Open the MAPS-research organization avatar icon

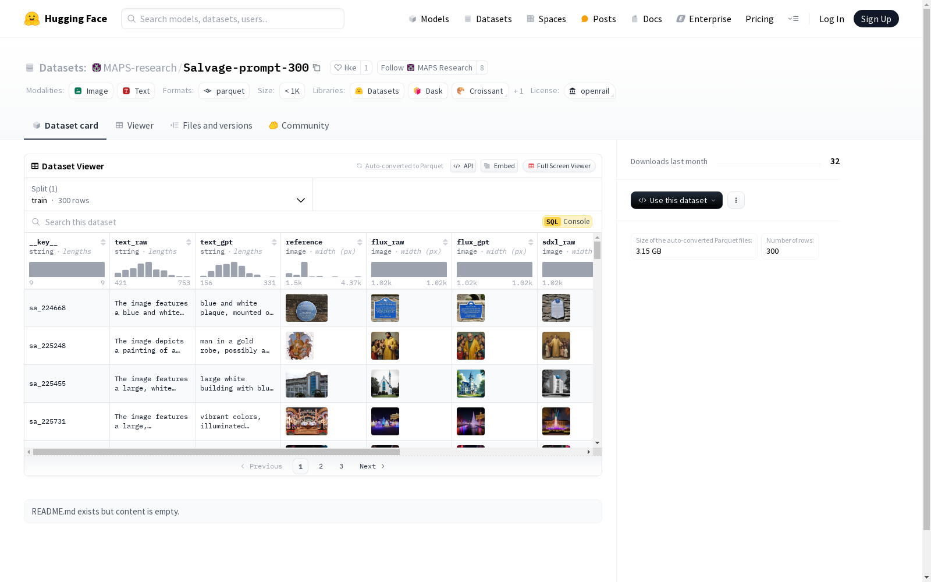[x=97, y=68]
